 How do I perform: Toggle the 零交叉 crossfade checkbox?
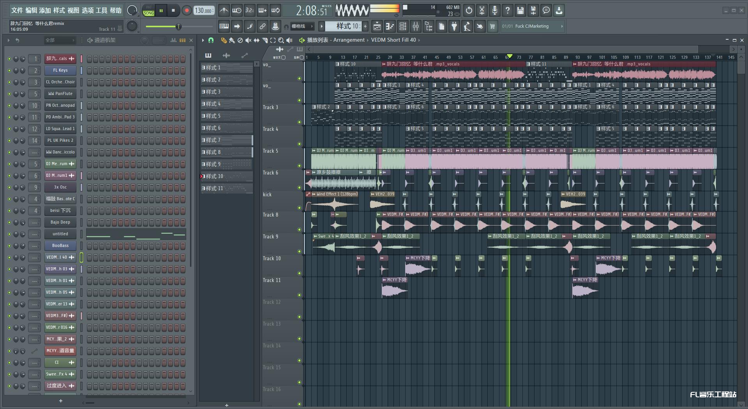[x=283, y=57]
